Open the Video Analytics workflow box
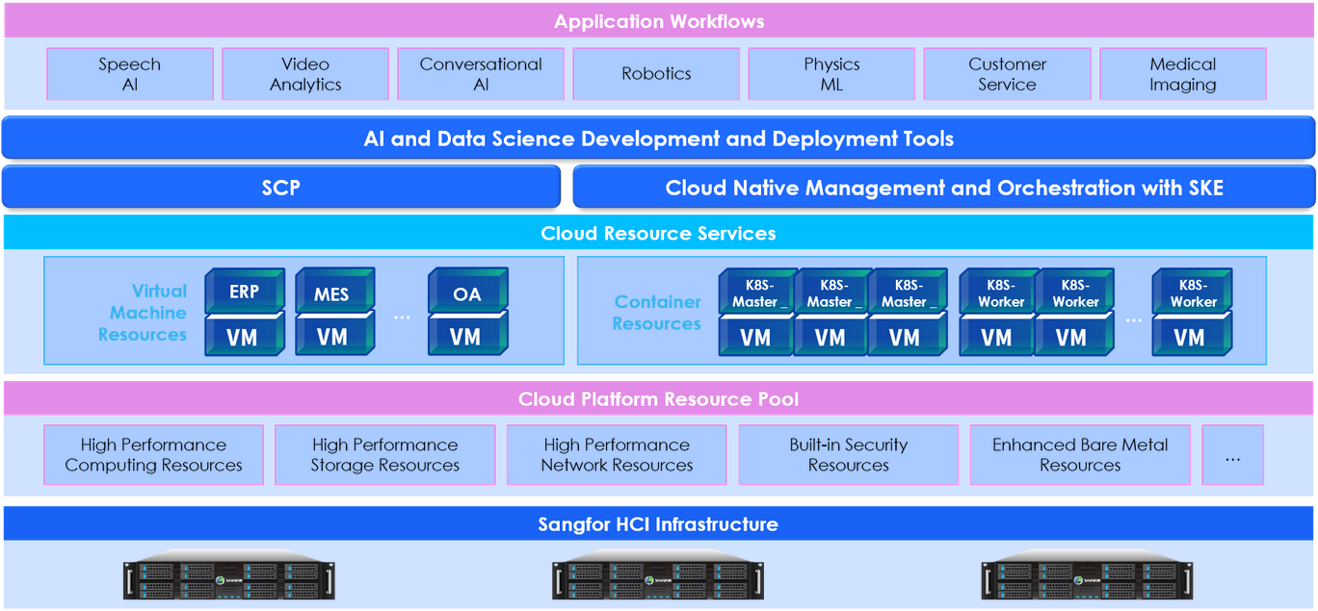The height and width of the screenshot is (611, 1318). [x=305, y=74]
